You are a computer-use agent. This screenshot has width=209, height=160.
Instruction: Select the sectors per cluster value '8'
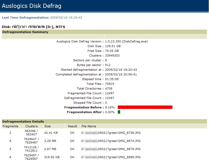[106, 60]
